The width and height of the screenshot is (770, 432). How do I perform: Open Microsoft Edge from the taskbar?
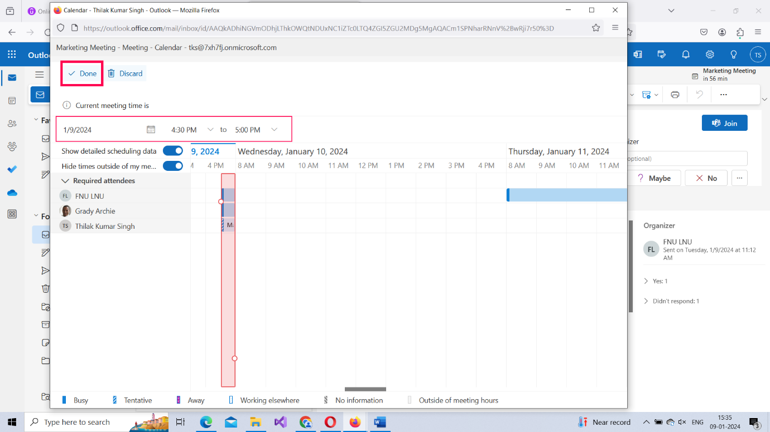(x=206, y=422)
